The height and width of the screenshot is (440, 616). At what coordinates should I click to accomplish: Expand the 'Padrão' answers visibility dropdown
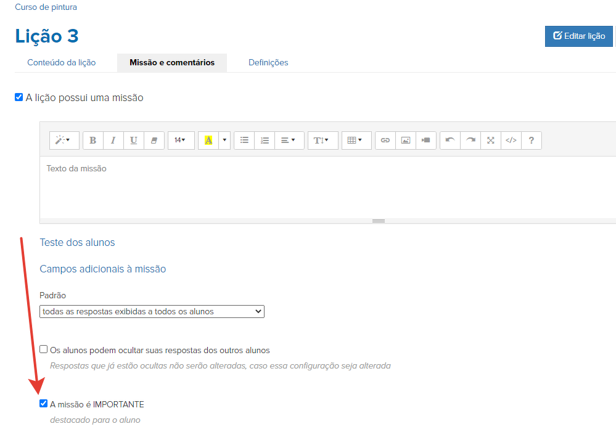(152, 311)
